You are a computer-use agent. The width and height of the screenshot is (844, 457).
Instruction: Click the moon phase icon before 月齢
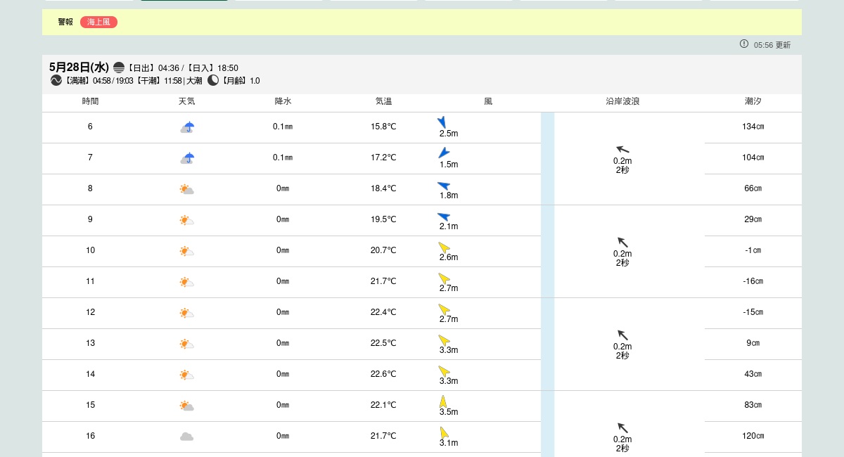pyautogui.click(x=213, y=80)
